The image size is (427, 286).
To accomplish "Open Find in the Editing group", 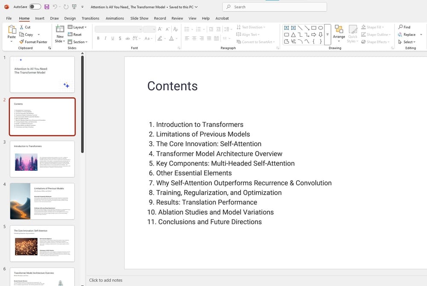I will [404, 26].
